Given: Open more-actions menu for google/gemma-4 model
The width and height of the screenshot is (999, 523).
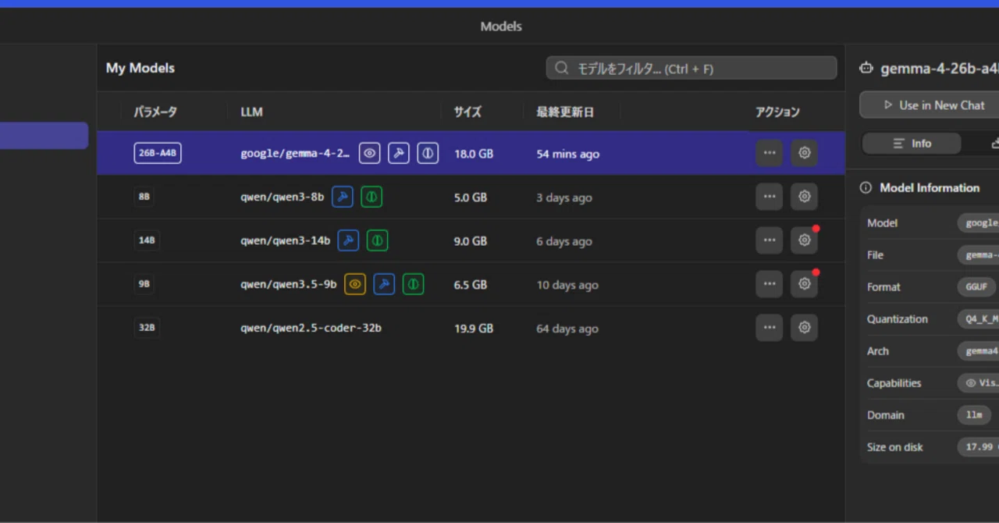Looking at the screenshot, I should [x=770, y=153].
